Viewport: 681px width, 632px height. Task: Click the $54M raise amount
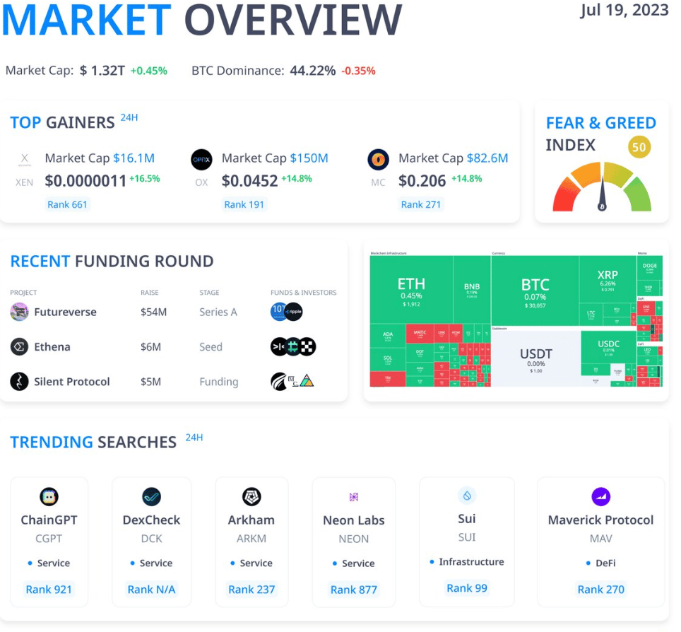point(154,312)
